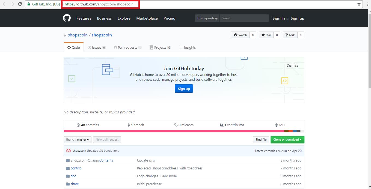Click the GitHub octocat logo

(67, 18)
